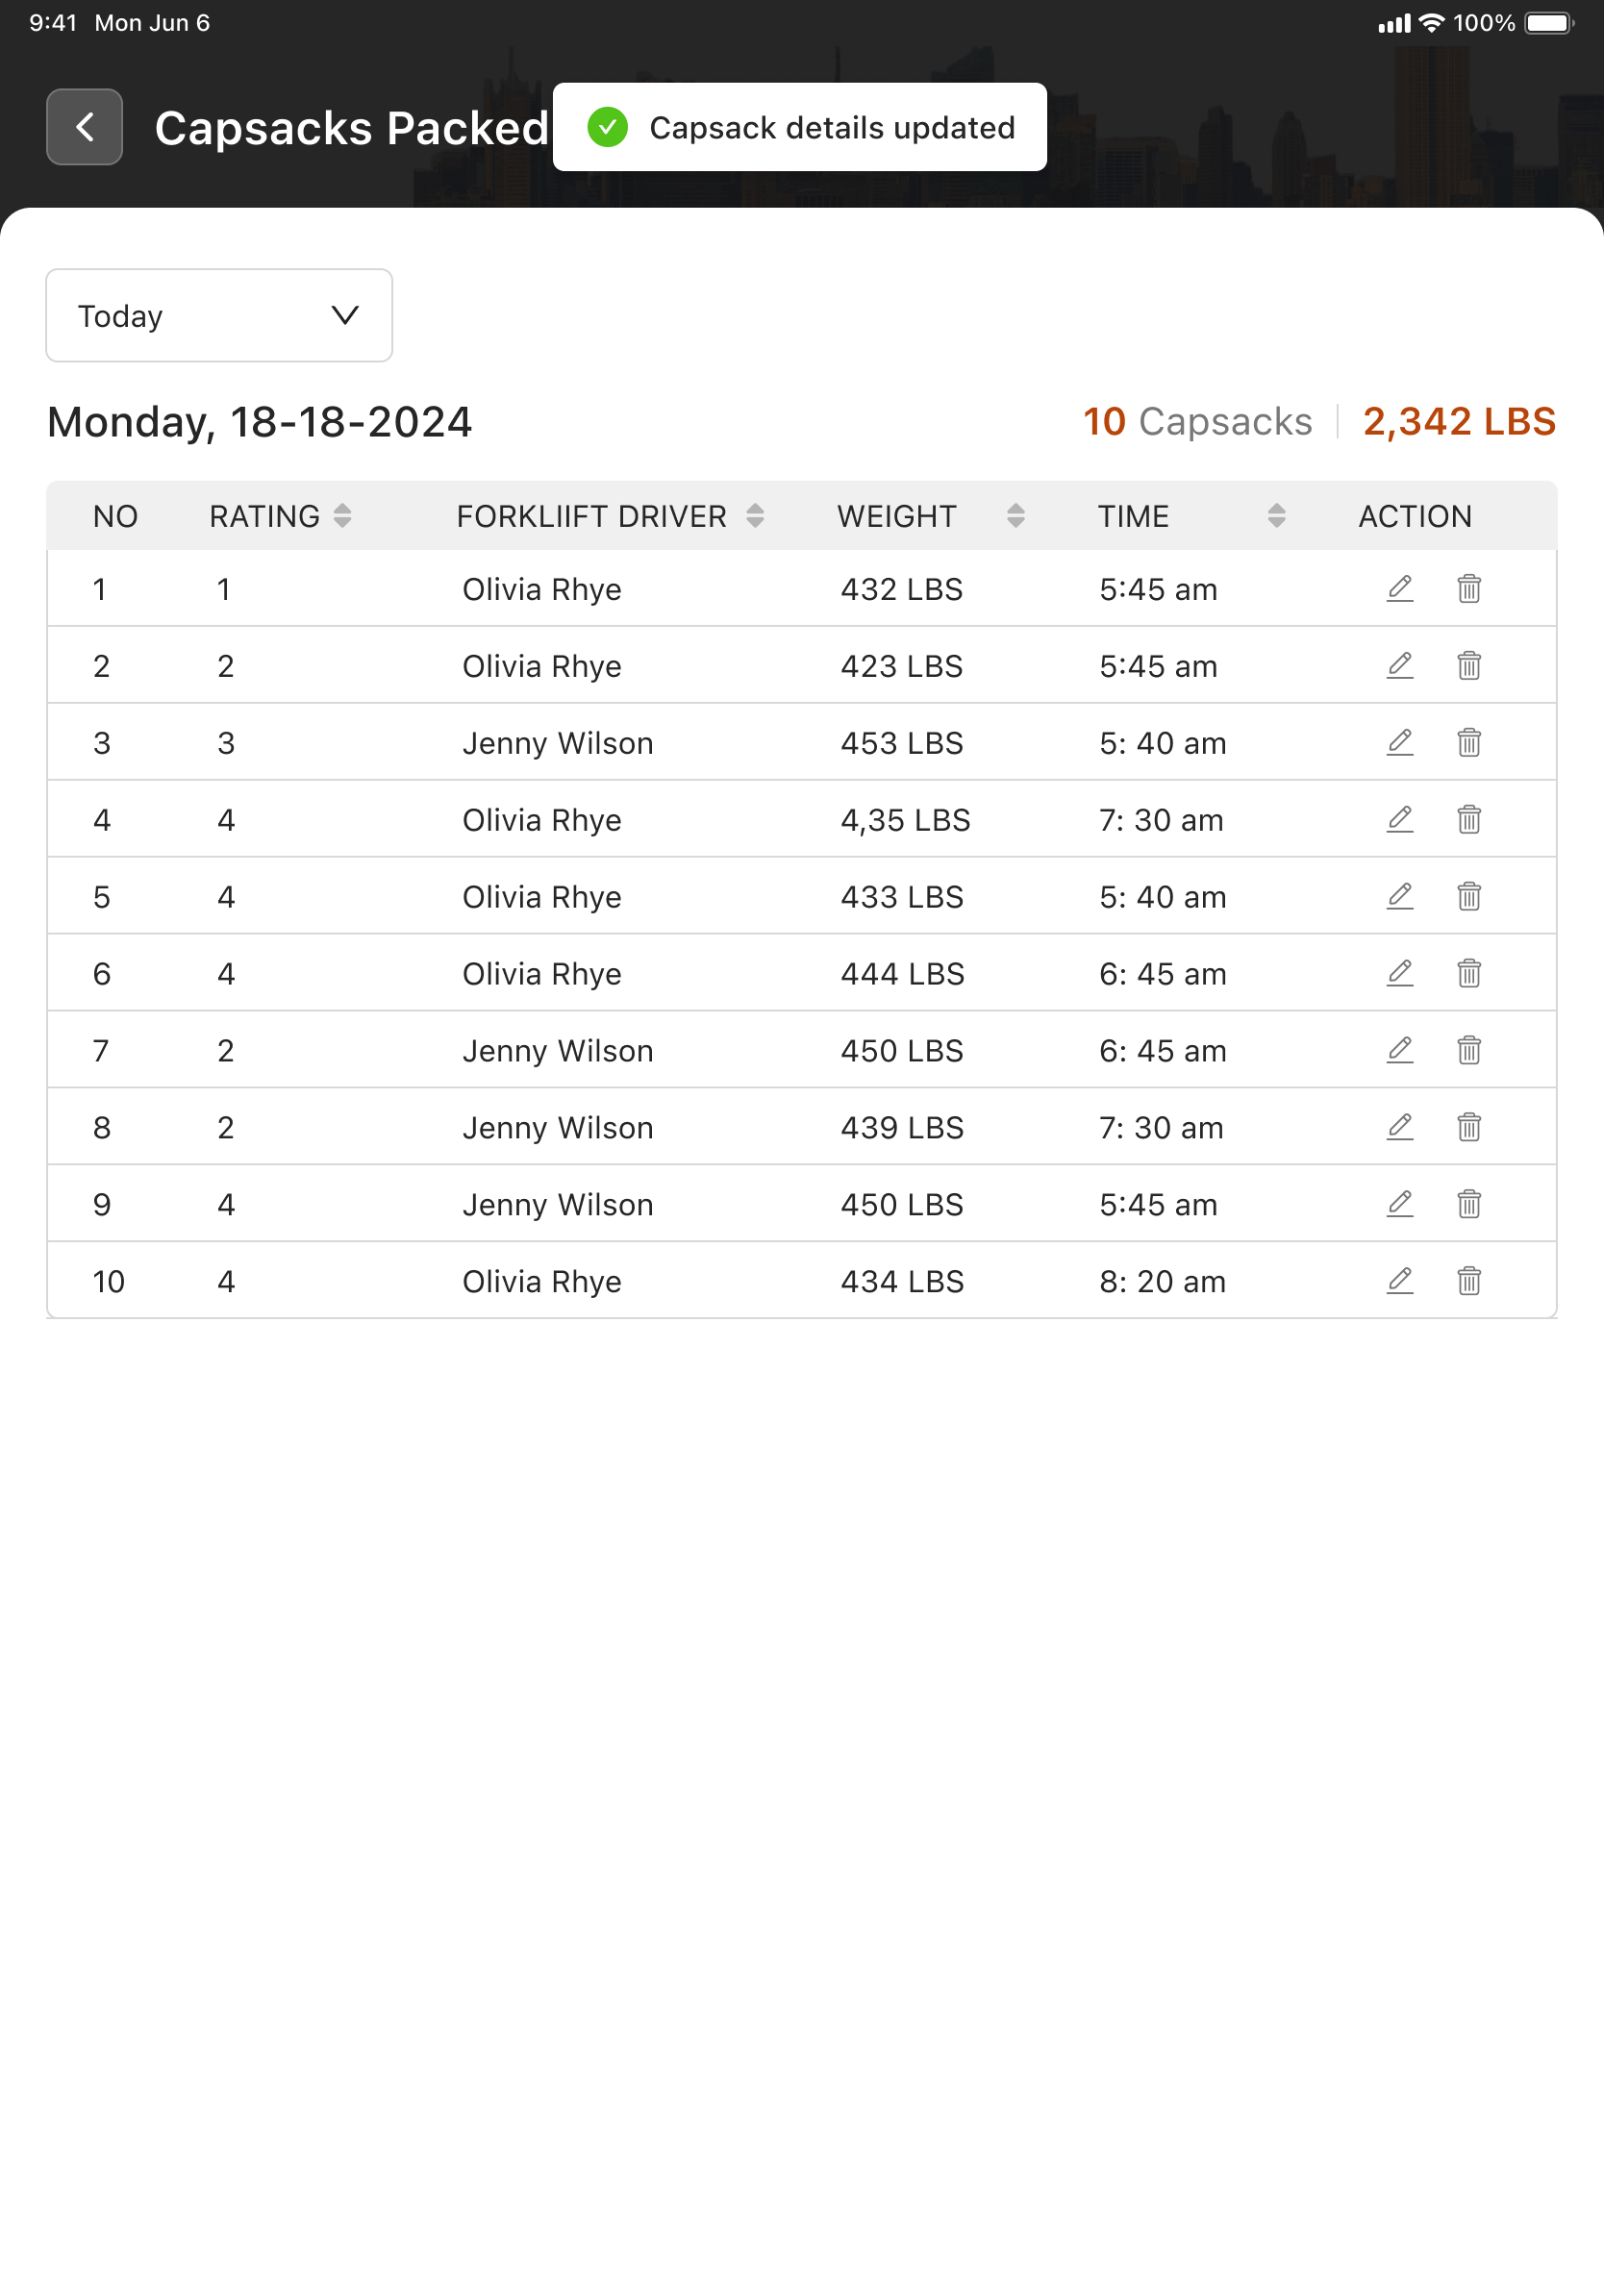The height and width of the screenshot is (2296, 1604).
Task: Edit capsack row 1 details
Action: [1400, 589]
